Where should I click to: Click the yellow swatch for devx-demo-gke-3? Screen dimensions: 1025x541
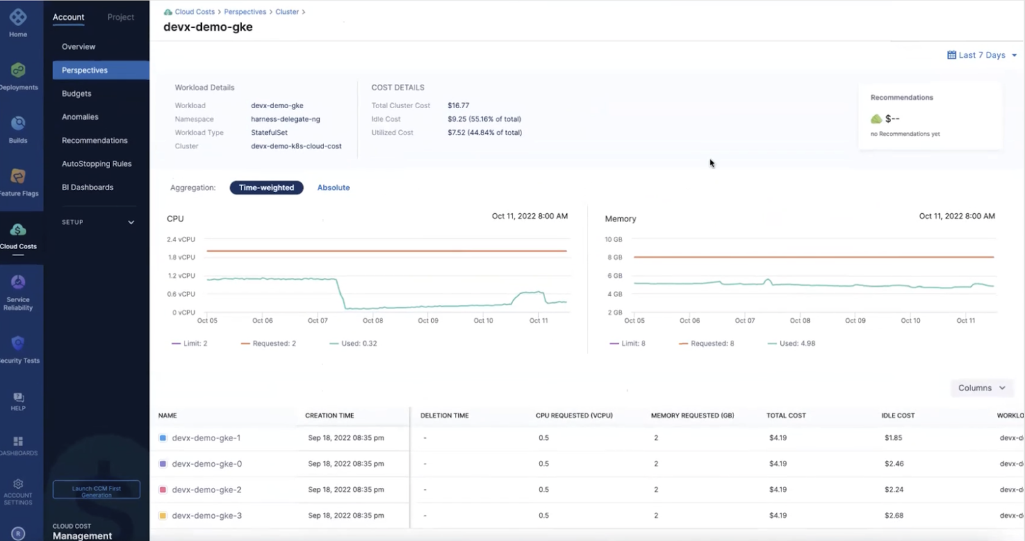coord(163,515)
